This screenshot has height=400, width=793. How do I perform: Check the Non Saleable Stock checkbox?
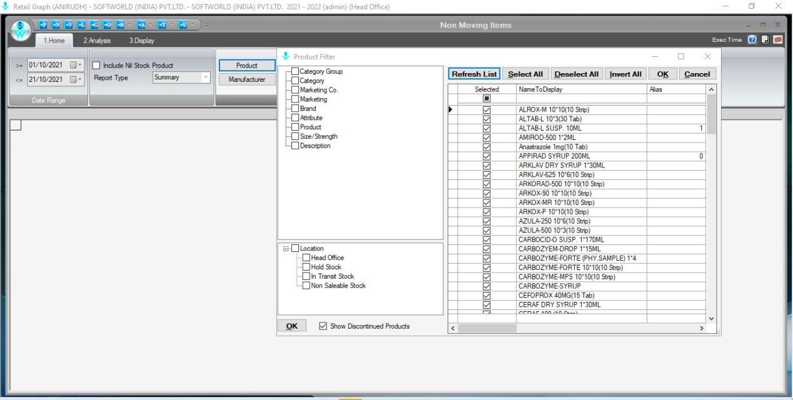point(306,286)
